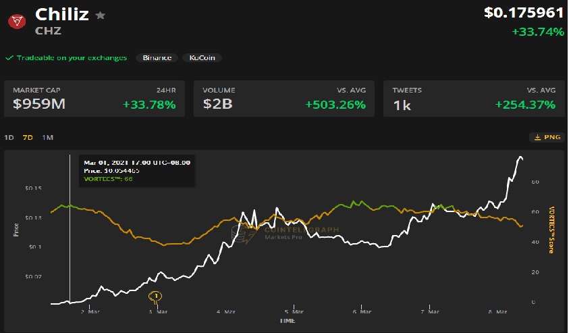The image size is (569, 333).
Task: Click the $959M market cap value
Action: (x=39, y=104)
